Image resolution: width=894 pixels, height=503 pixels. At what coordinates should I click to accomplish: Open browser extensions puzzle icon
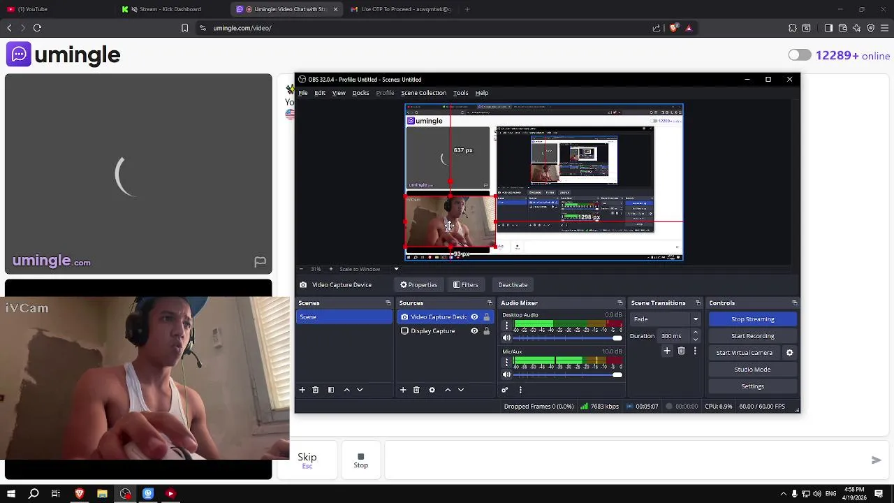793,28
